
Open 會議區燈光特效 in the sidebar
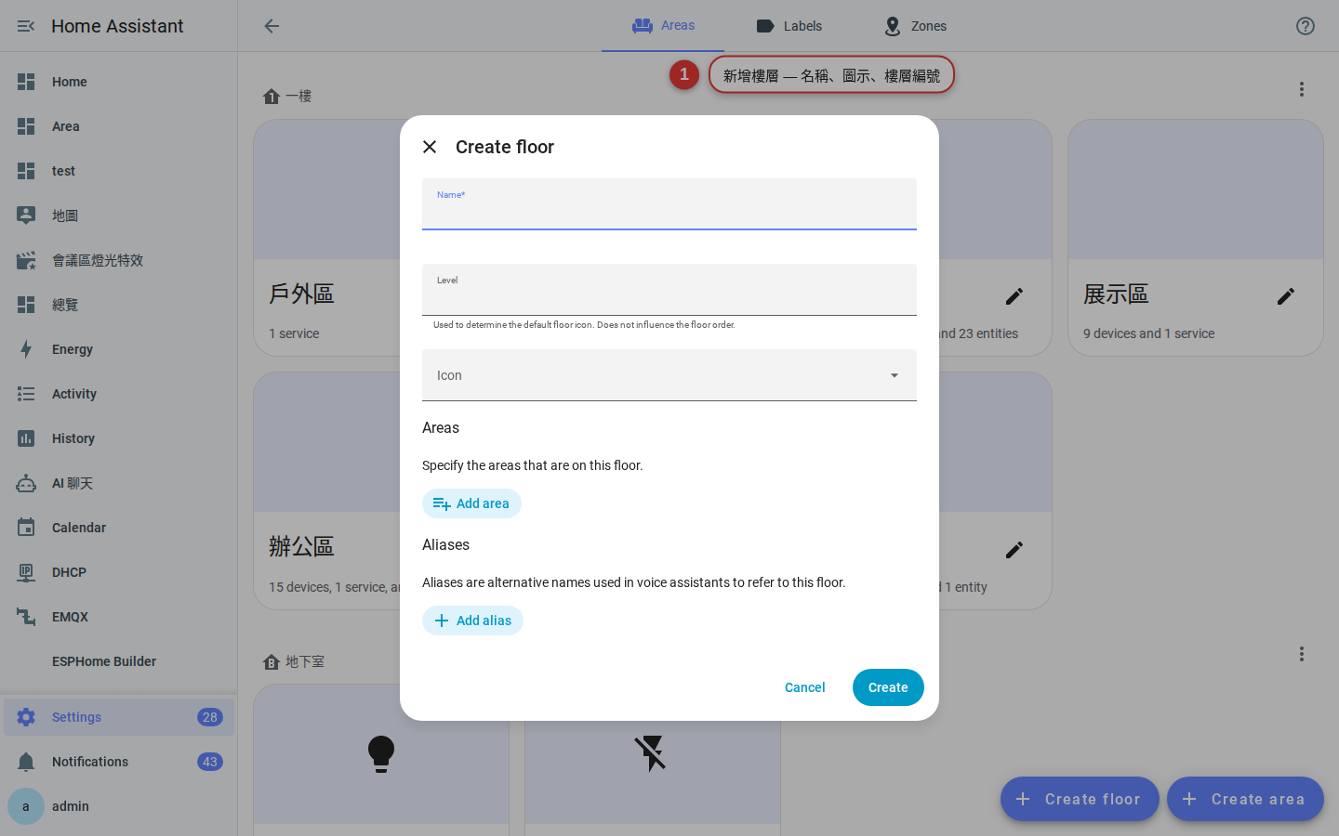click(x=119, y=260)
